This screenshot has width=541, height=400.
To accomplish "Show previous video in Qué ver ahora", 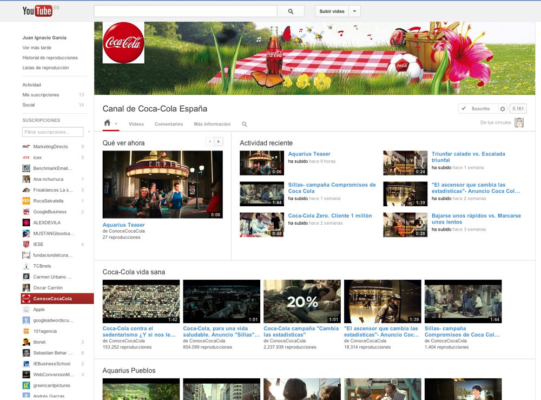I will (210, 142).
